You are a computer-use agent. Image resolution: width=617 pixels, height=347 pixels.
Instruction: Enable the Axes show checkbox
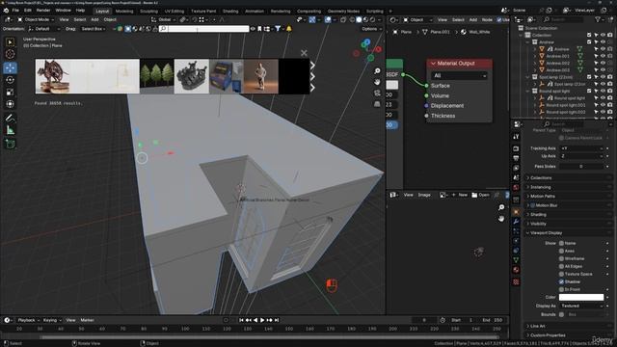coord(561,251)
